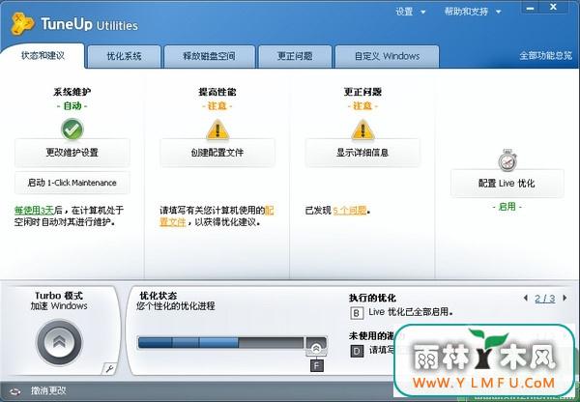The width and height of the screenshot is (580, 402).
Task: Switch to the 优化系统 tab
Action: [124, 57]
